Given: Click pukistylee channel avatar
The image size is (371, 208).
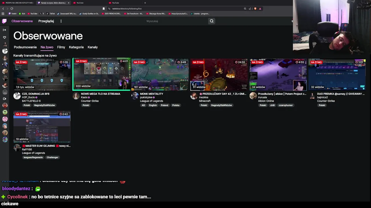Looking at the screenshot, I should [135, 96].
